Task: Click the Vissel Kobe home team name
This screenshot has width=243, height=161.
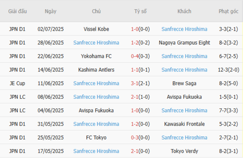Action: coord(96,29)
